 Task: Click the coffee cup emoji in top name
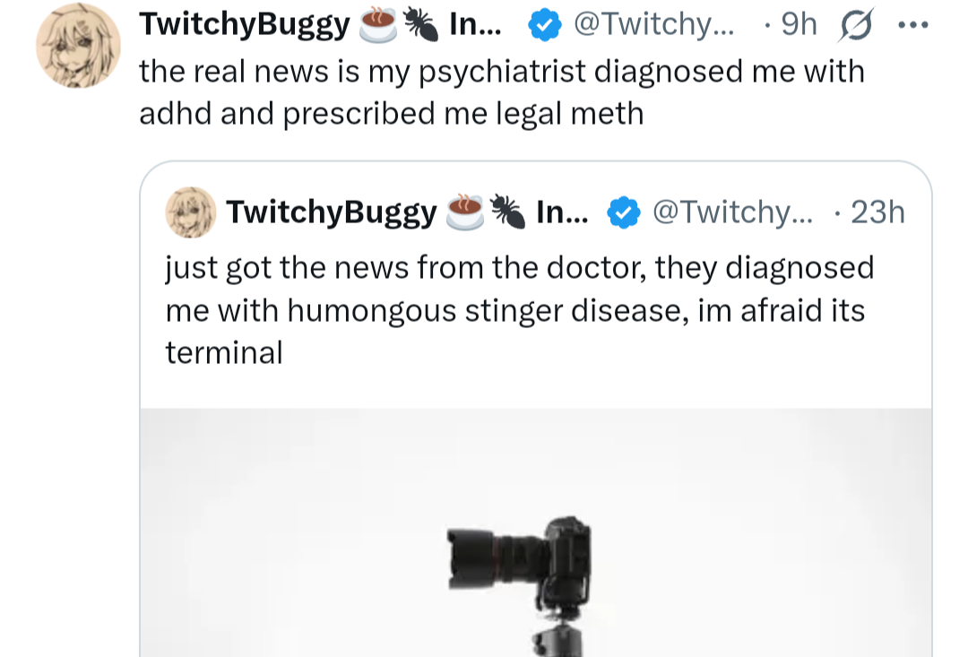coord(377,27)
